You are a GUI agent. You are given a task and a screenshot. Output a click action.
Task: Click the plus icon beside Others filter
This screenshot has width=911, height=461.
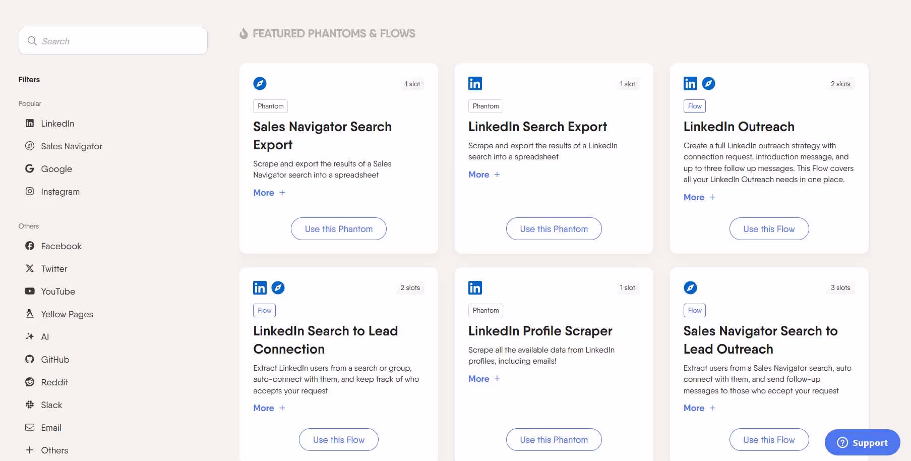tap(30, 450)
